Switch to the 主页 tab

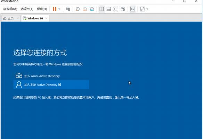coord(11,18)
